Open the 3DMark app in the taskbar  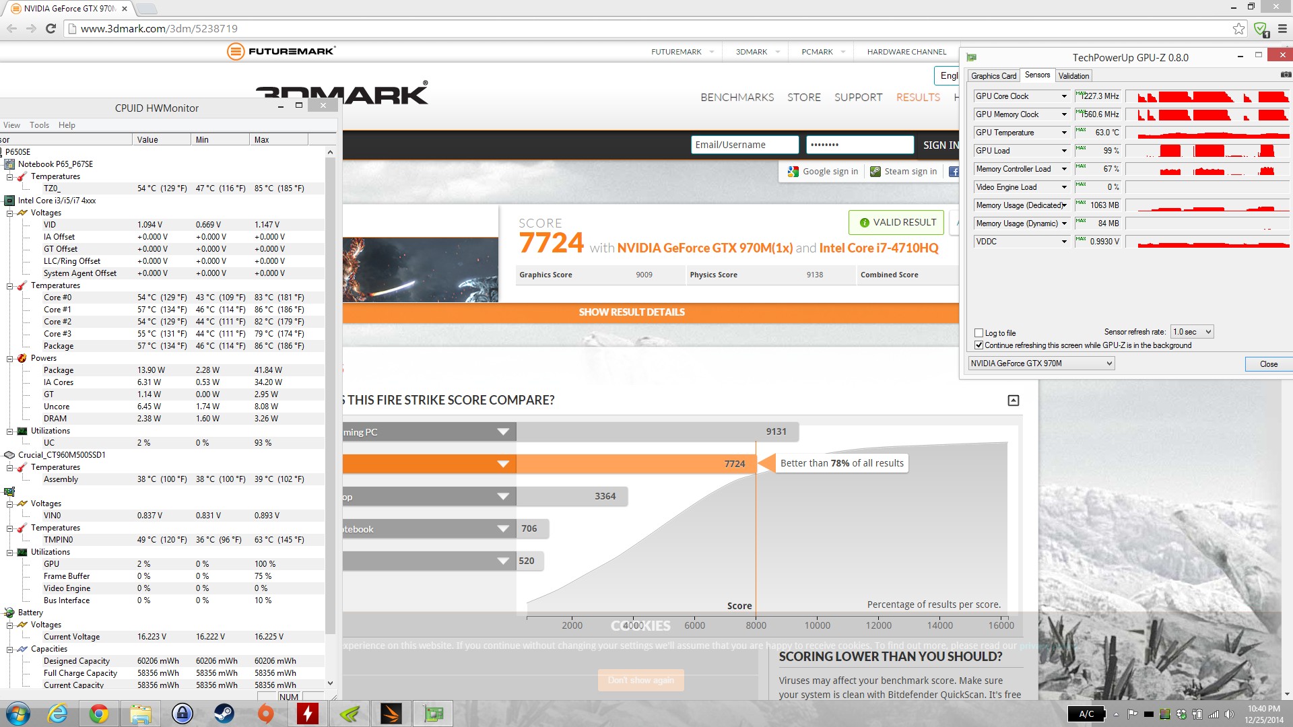point(391,714)
